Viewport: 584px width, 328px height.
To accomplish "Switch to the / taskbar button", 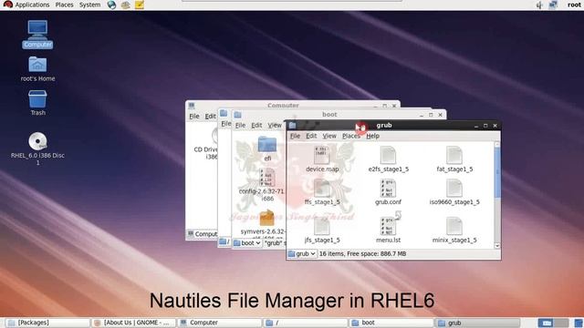I will [x=305, y=323].
